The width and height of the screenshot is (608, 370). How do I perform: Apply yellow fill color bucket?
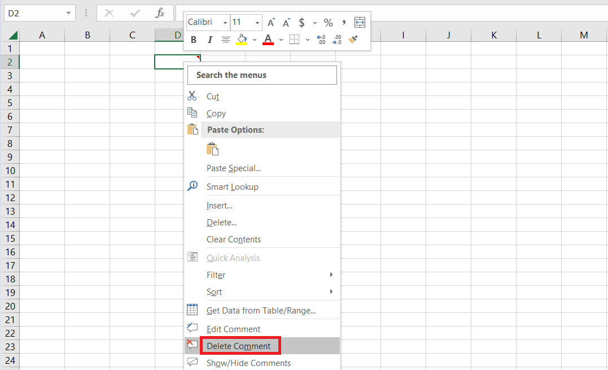(x=242, y=40)
